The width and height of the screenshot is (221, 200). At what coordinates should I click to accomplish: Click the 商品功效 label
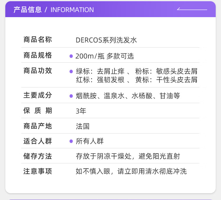click(x=38, y=71)
